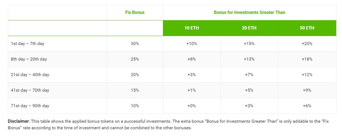
Task: Click the +13% bonus cell
Action: [249, 59]
